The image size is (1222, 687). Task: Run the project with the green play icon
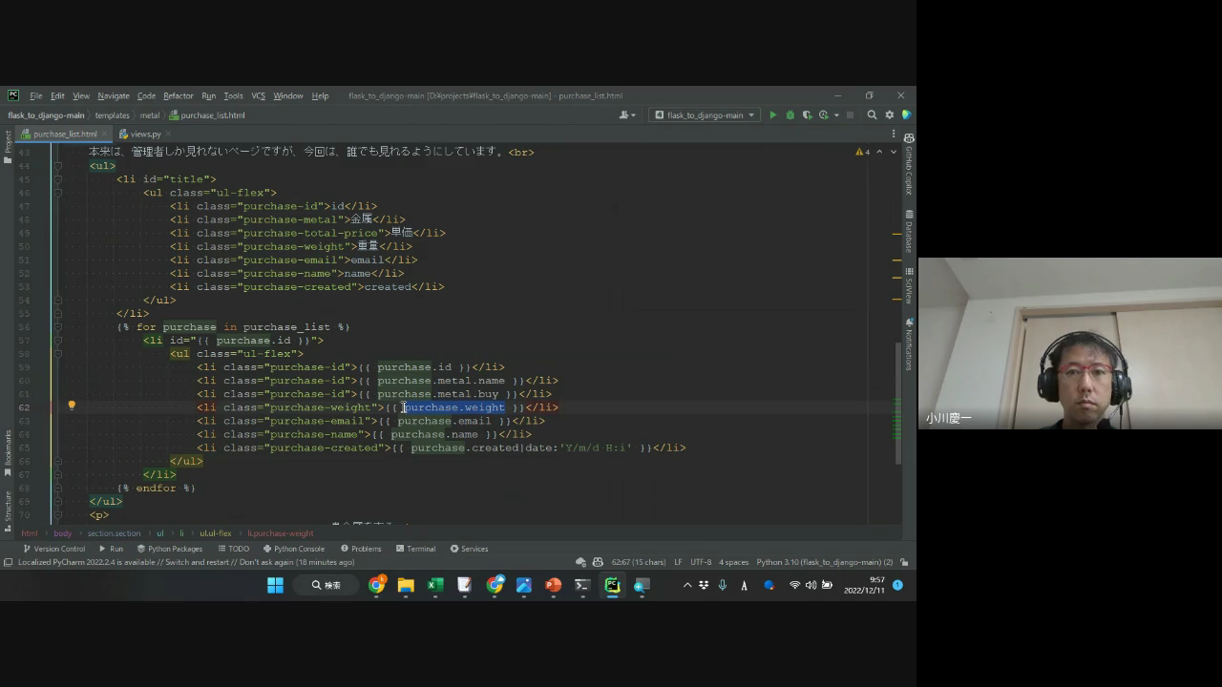(772, 115)
